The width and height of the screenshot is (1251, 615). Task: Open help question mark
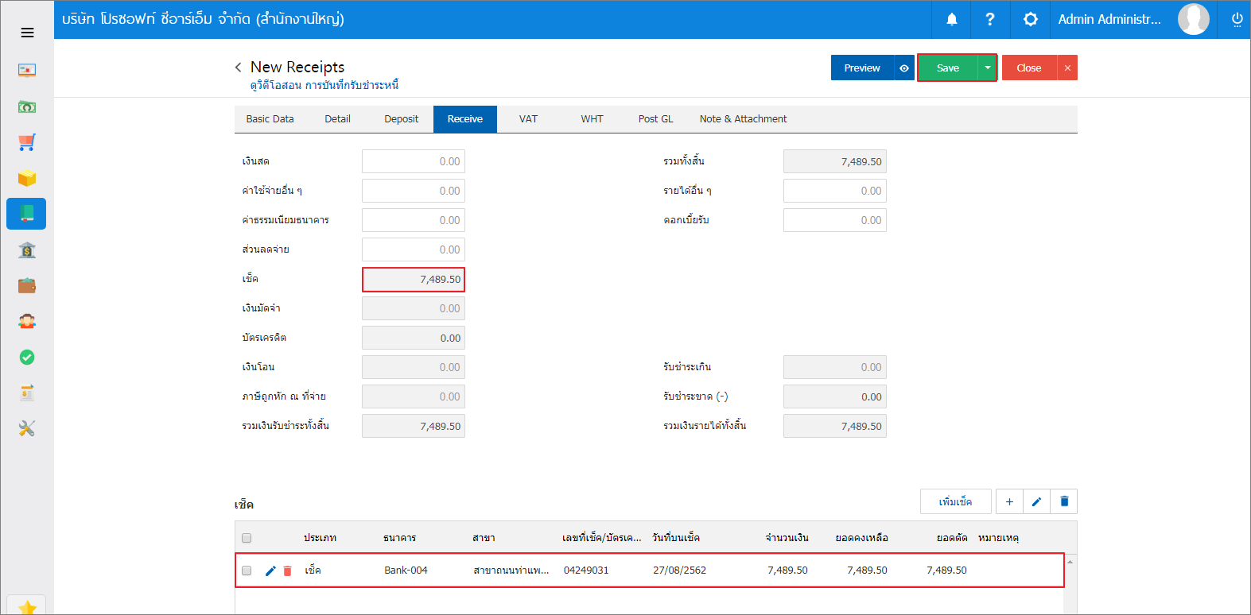(990, 19)
